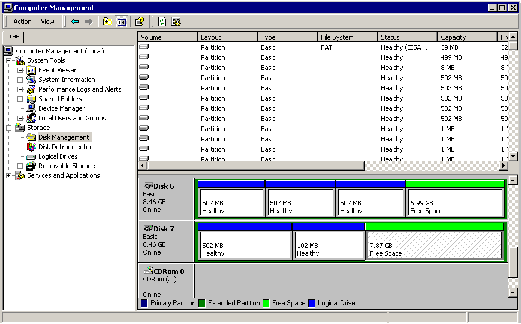Click the Tree tab
The image size is (521, 324).
point(13,37)
